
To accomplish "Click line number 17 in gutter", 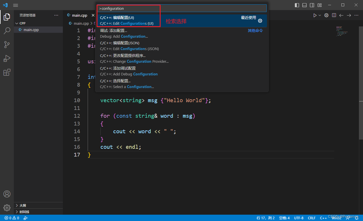I will point(77,155).
